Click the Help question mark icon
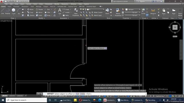Viewport: 184px width, 103px height. (161, 1)
